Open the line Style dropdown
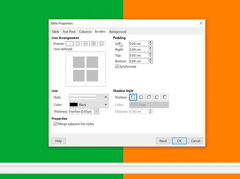 pyautogui.click(x=89, y=97)
